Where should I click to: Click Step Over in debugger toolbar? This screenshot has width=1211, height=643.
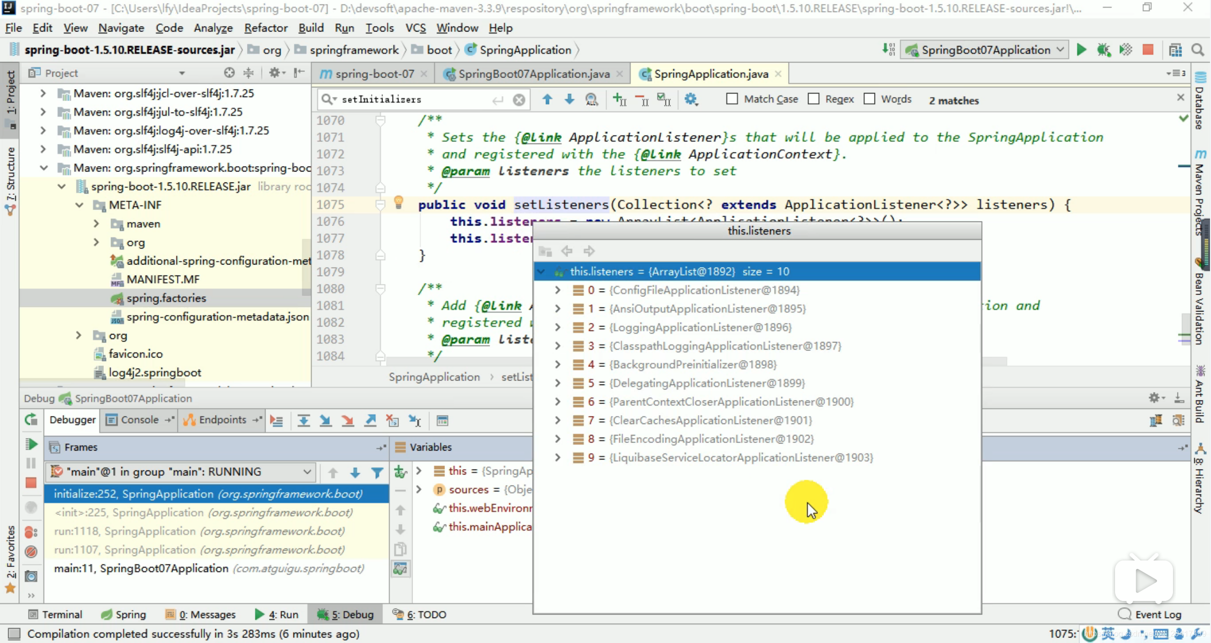(x=303, y=420)
